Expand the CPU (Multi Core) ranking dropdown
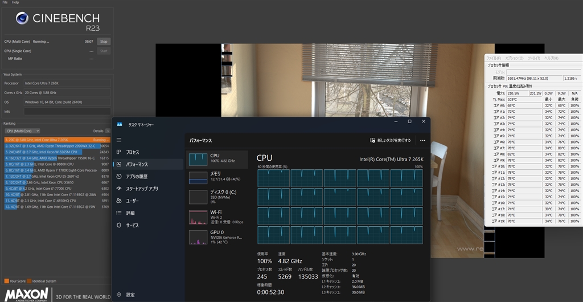The image size is (583, 302). (x=22, y=131)
